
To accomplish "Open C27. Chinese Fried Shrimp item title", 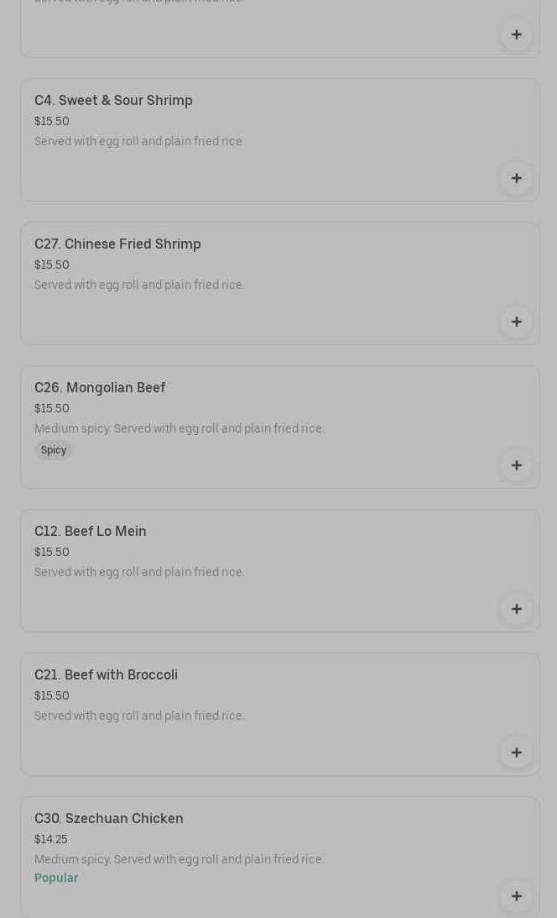I will (x=117, y=244).
